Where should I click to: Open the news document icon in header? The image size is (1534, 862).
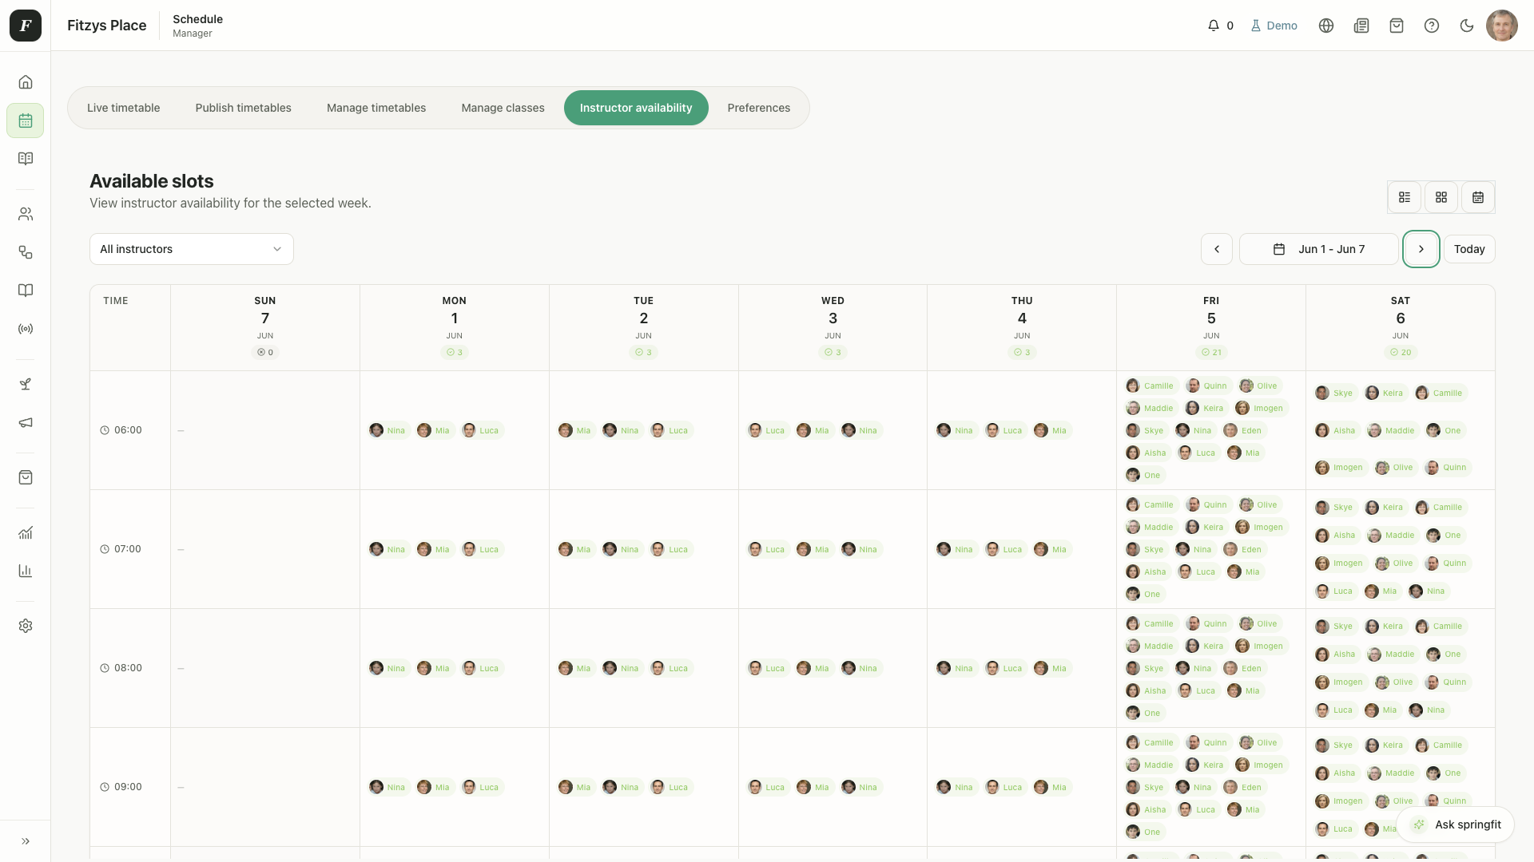coord(1361,26)
